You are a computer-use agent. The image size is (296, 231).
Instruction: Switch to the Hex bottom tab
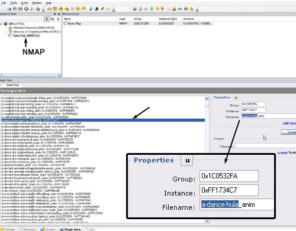(89, 229)
